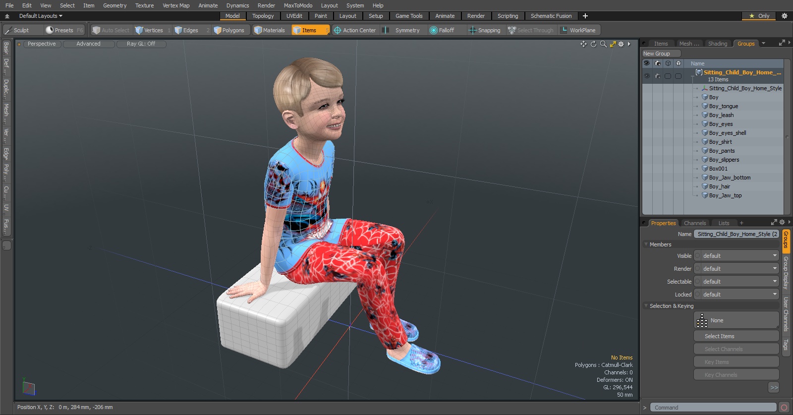Screen dimensions: 793x415
Task: Open the Geometry menu
Action: [x=114, y=5]
